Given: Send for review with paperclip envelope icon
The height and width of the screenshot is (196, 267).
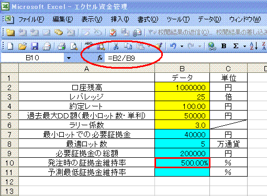Looking at the screenshot, I should (x=137, y=32).
